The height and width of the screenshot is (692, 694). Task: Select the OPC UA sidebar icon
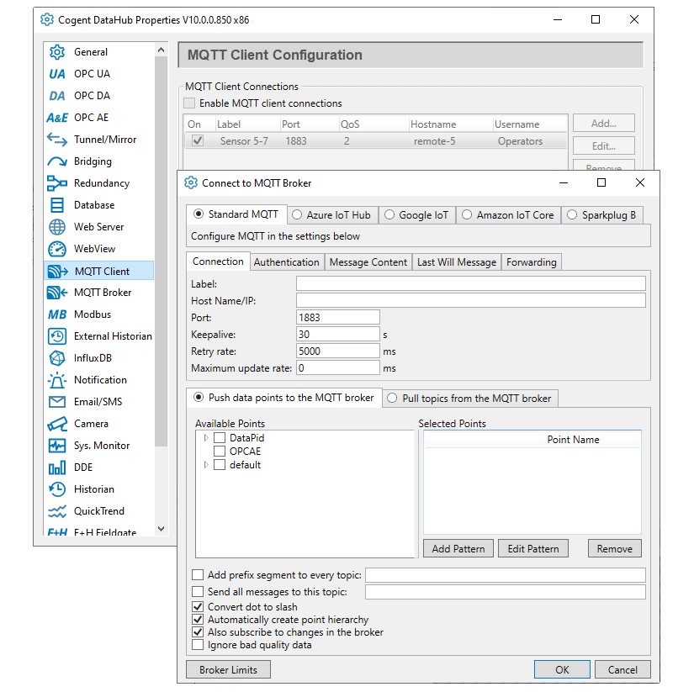57,74
